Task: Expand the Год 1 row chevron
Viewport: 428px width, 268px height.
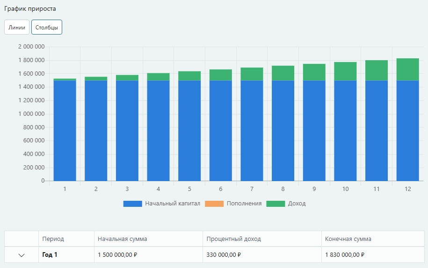Action: pyautogui.click(x=22, y=255)
